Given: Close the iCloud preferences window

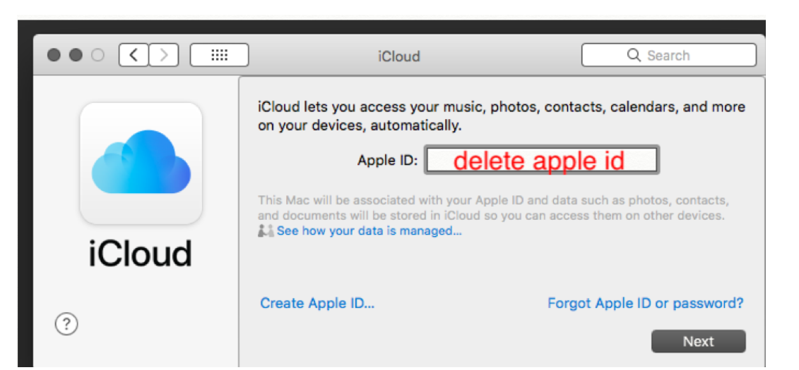Looking at the screenshot, I should [x=54, y=55].
